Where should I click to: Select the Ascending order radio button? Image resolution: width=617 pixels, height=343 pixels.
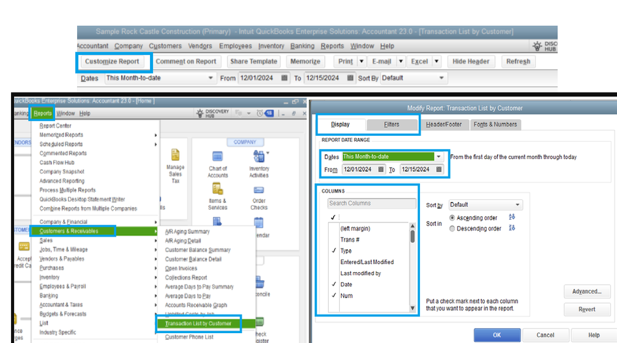pyautogui.click(x=451, y=218)
